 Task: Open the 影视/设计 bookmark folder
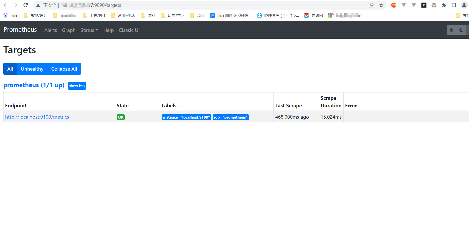pyautogui.click(x=35, y=16)
